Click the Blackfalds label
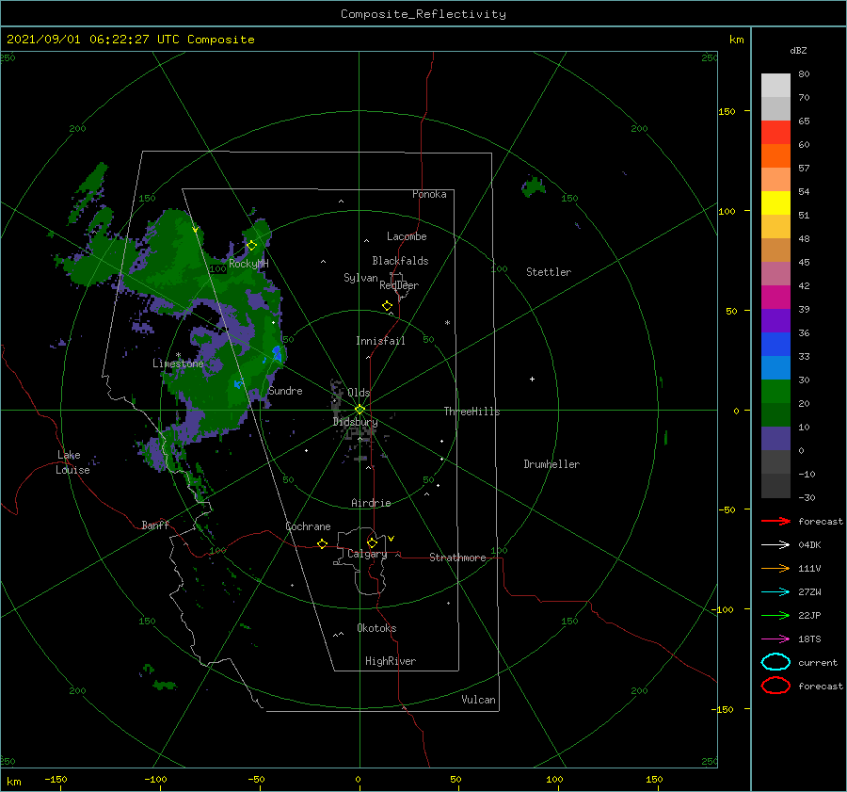This screenshot has width=847, height=792. [400, 261]
